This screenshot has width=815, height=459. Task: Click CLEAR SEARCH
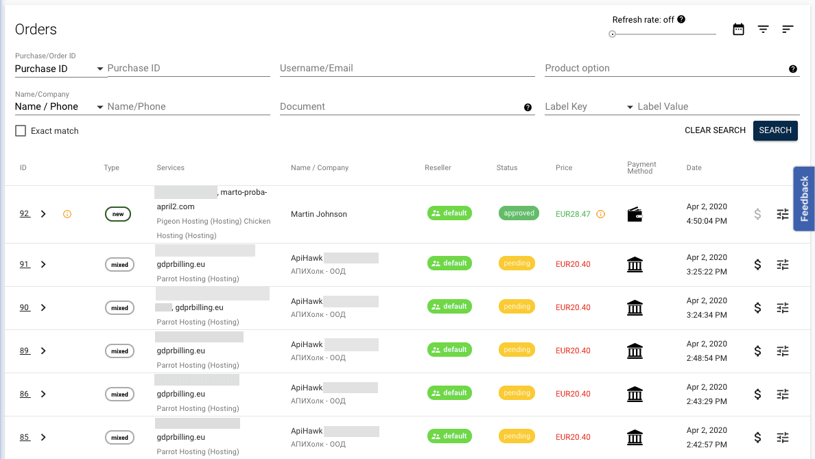click(x=715, y=130)
